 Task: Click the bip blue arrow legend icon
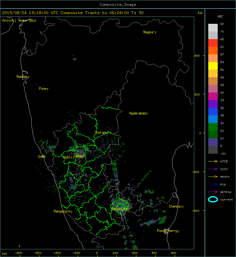pos(213,184)
